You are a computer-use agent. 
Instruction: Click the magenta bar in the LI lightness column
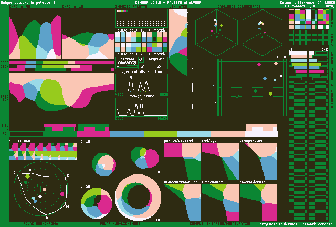tap(301, 71)
